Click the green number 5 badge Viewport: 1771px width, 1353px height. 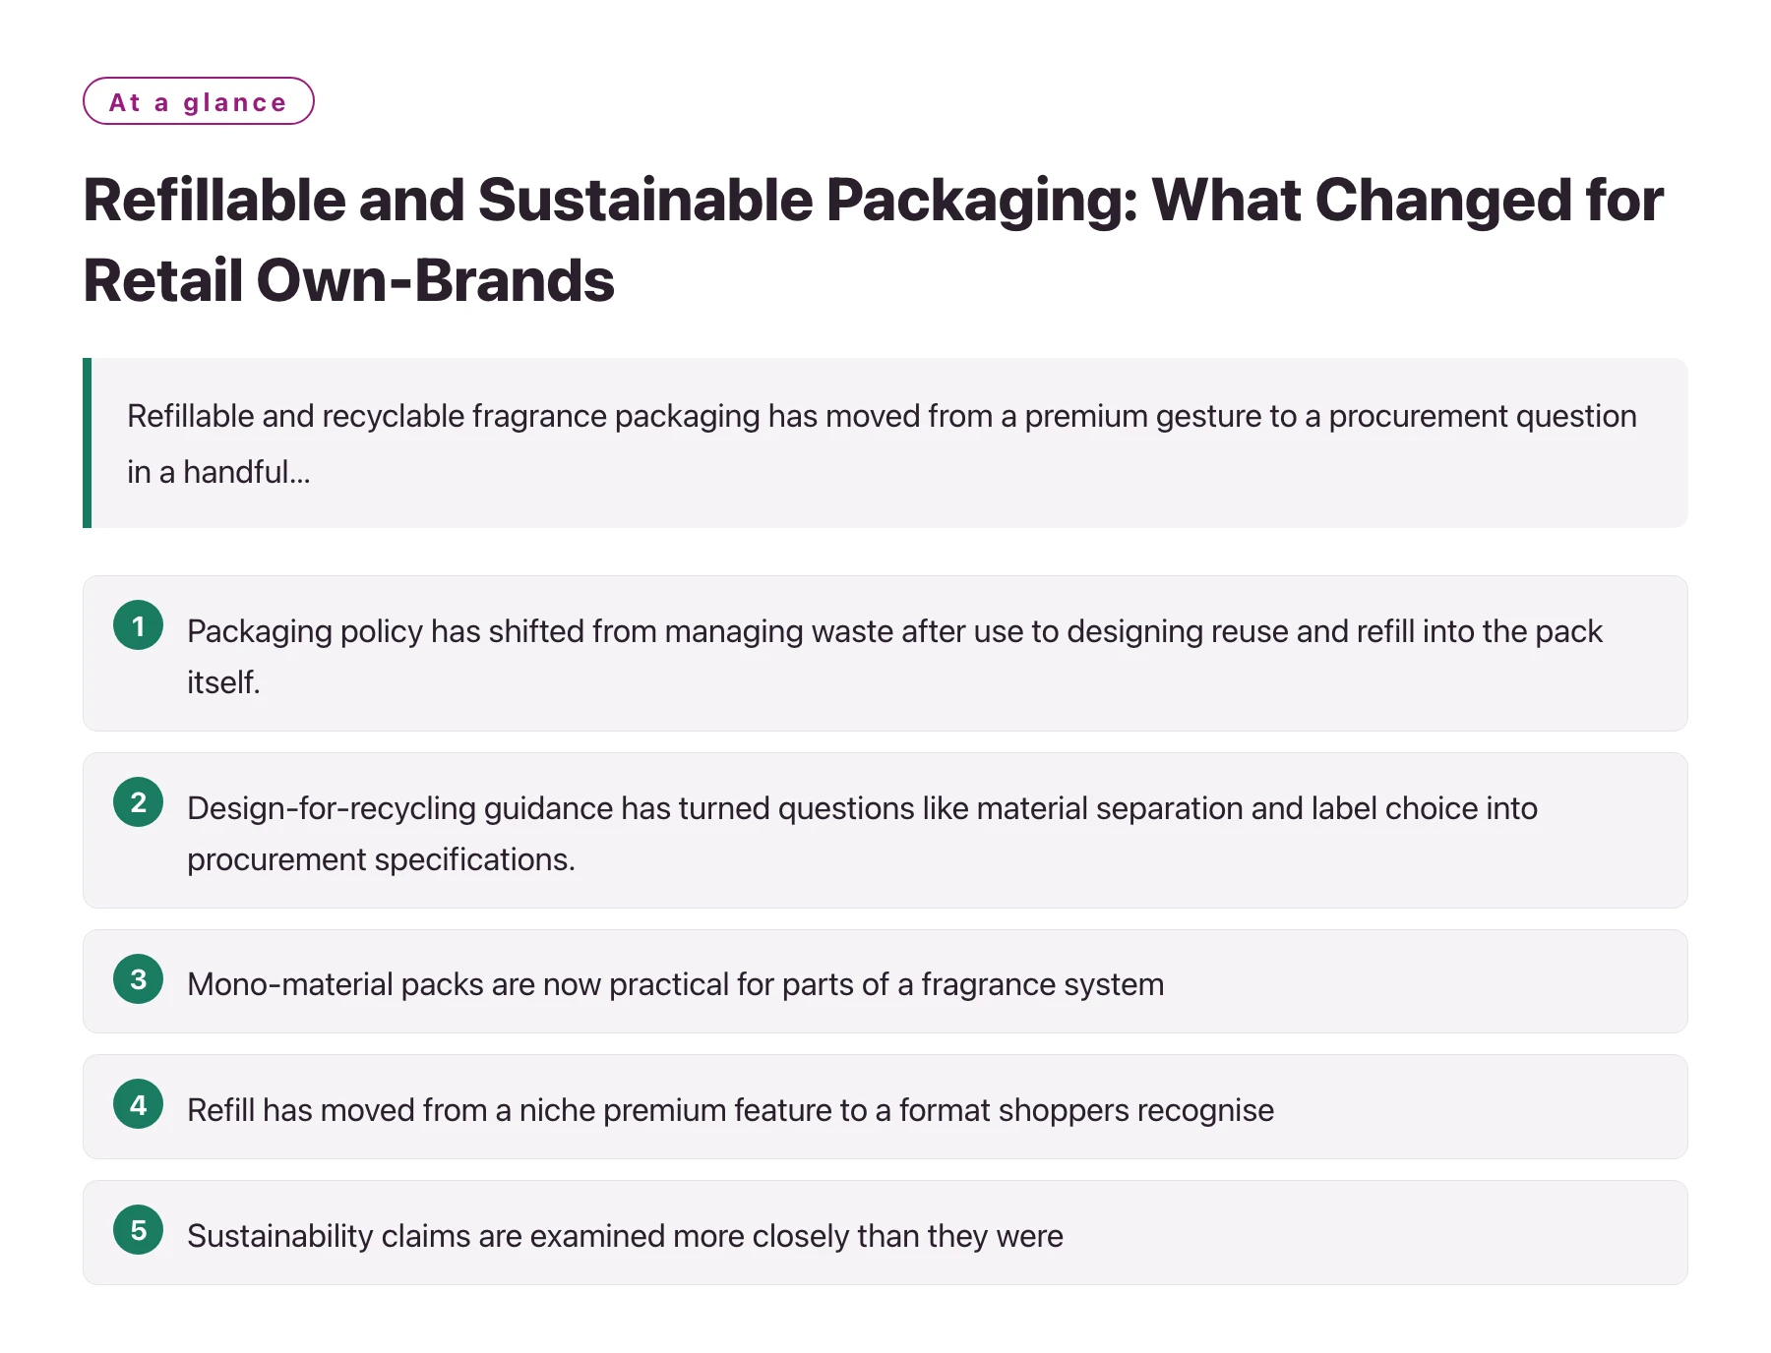pyautogui.click(x=138, y=1230)
